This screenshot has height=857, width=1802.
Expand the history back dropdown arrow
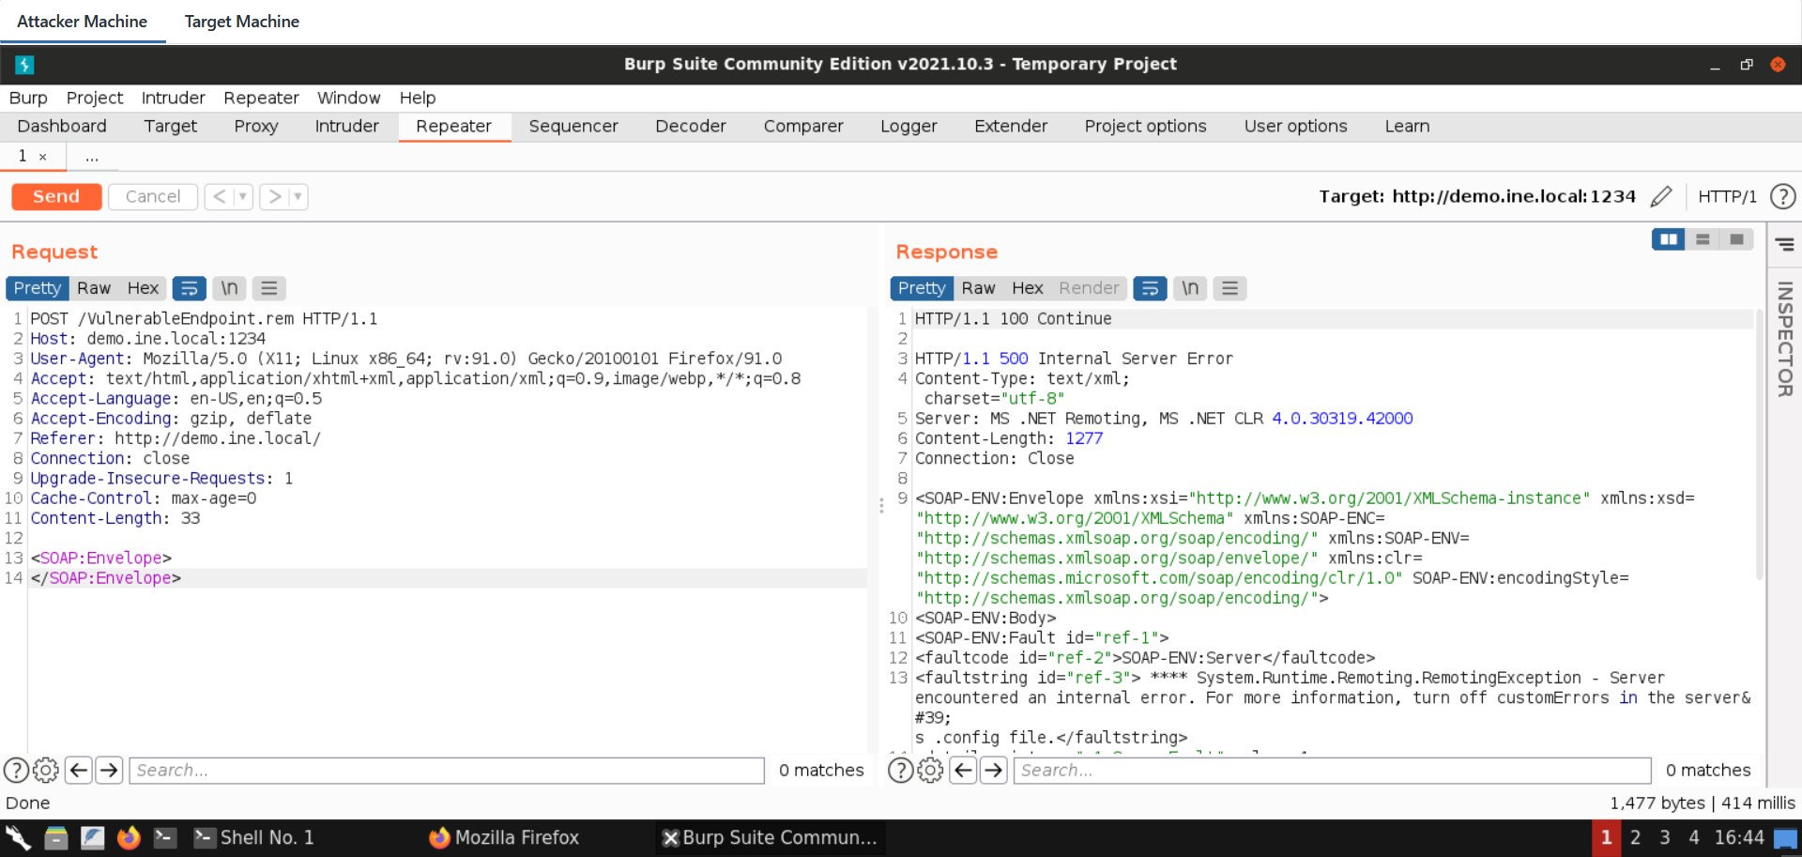click(243, 196)
